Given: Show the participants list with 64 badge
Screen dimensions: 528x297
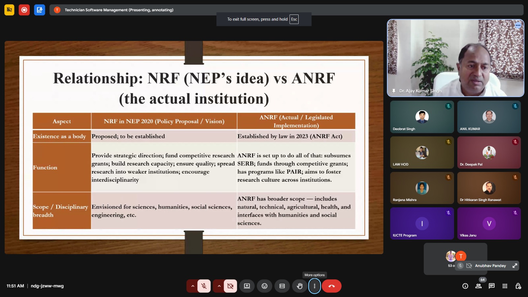Looking at the screenshot, I should [x=478, y=286].
